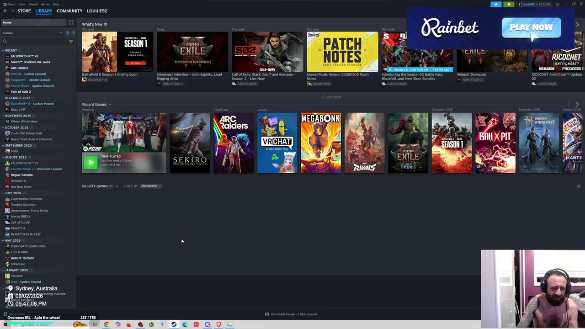Click the downloads icon in bottom status bar
This screenshot has width=585, height=329.
(x=267, y=314)
